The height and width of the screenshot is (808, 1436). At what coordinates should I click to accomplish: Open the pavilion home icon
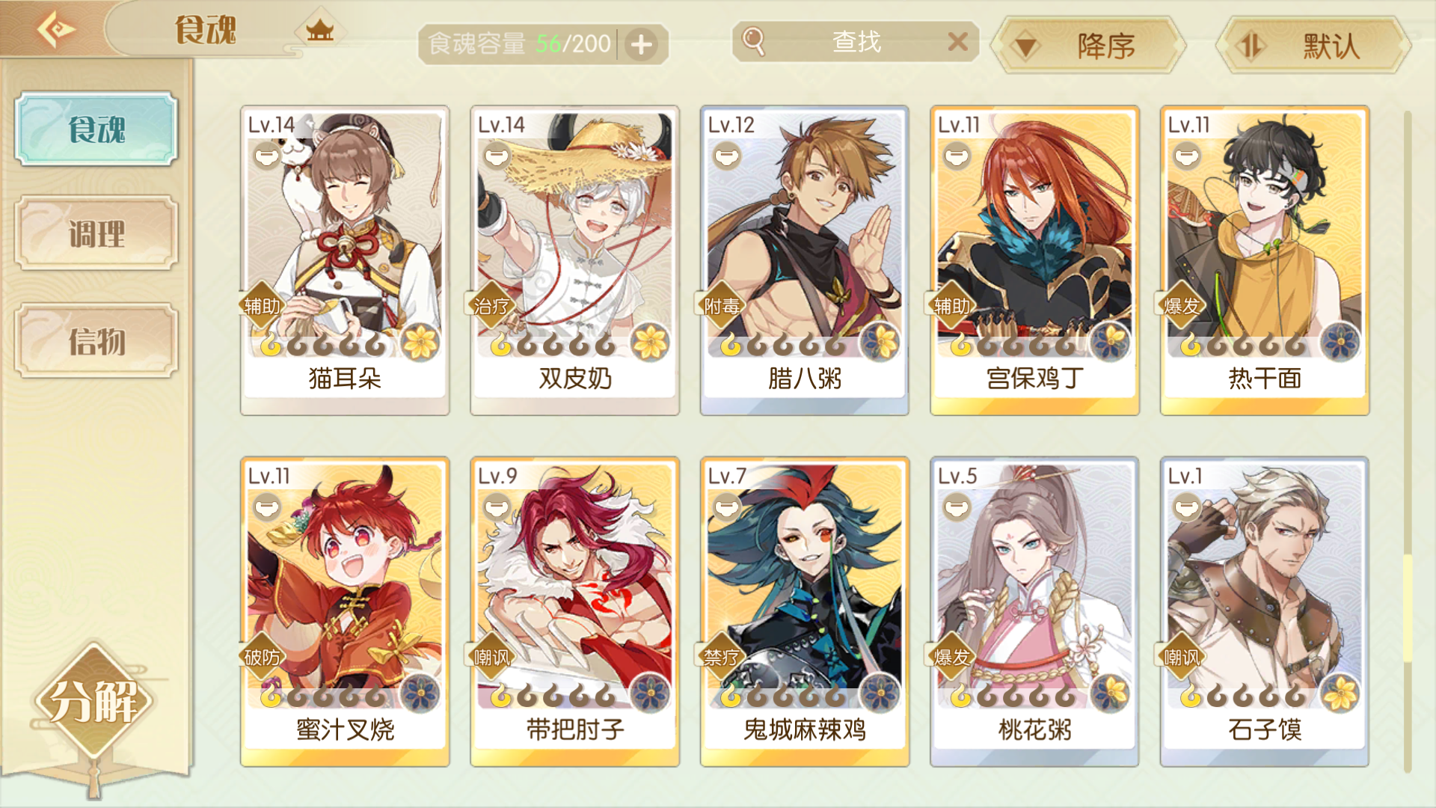tap(320, 31)
